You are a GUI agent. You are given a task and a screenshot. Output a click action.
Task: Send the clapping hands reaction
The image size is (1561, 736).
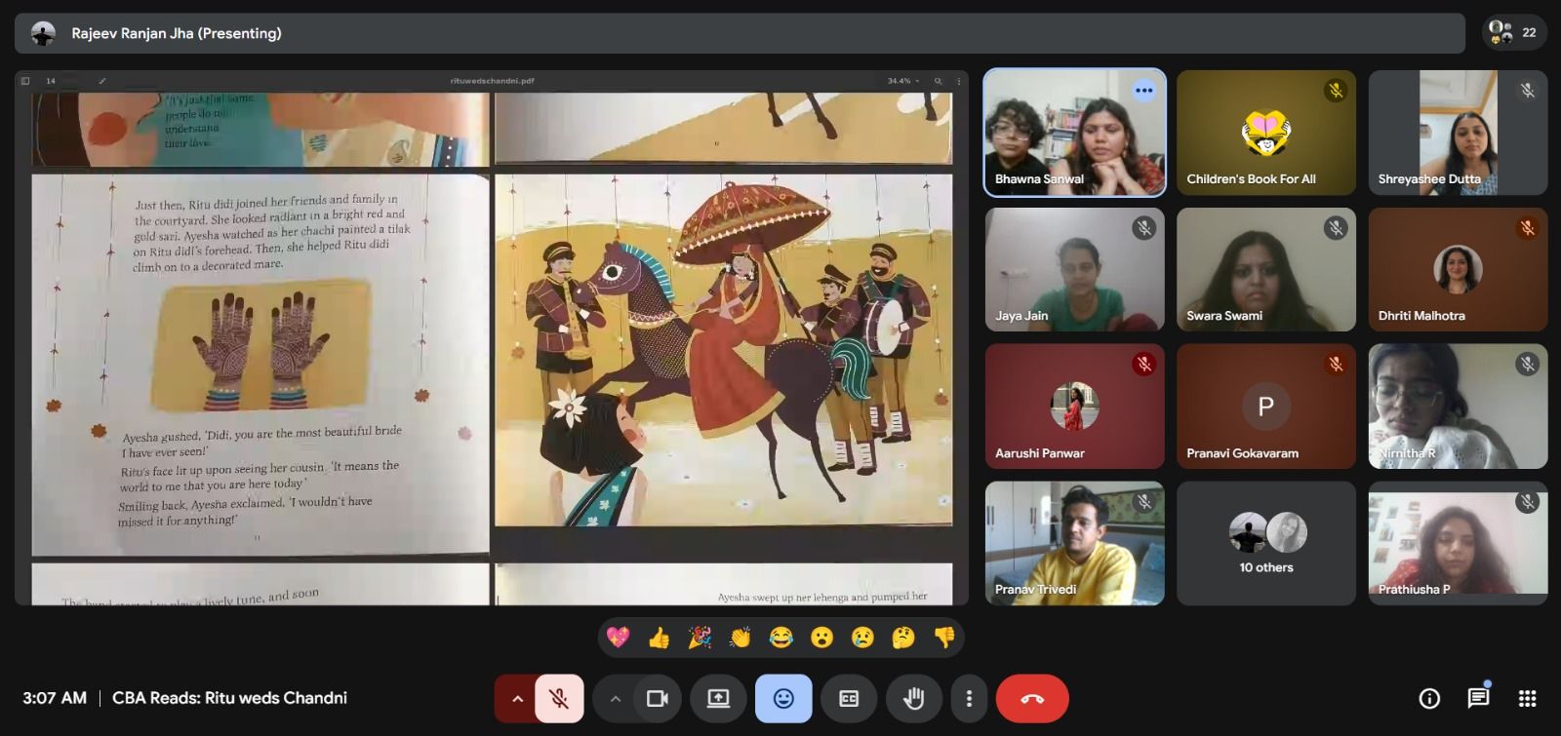pos(740,638)
